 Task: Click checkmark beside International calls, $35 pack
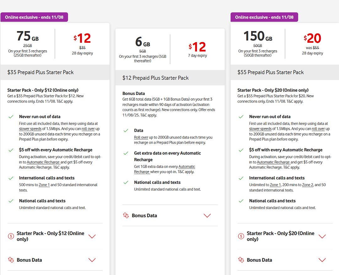(11, 178)
